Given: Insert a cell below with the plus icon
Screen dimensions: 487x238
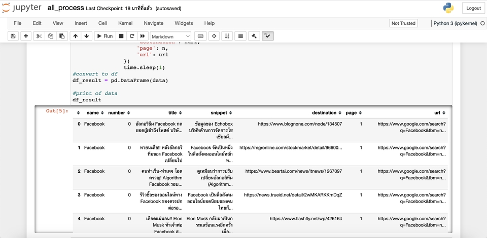Looking at the screenshot, I should point(25,36).
